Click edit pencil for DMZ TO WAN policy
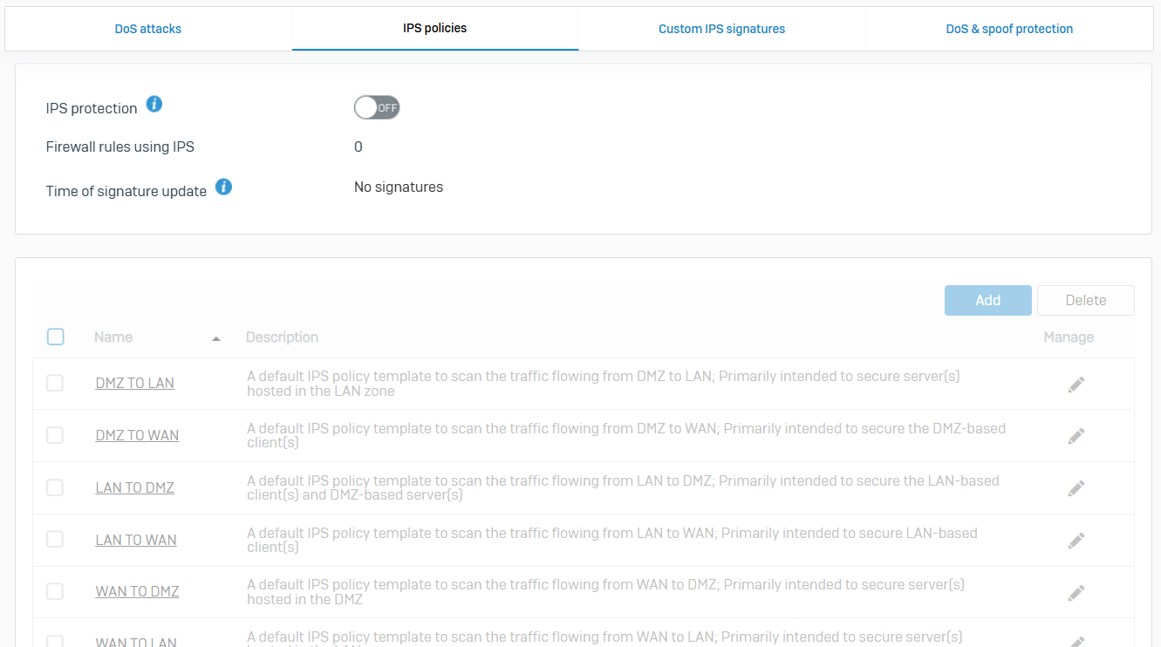Screen dimensions: 1161x647 point(1076,436)
